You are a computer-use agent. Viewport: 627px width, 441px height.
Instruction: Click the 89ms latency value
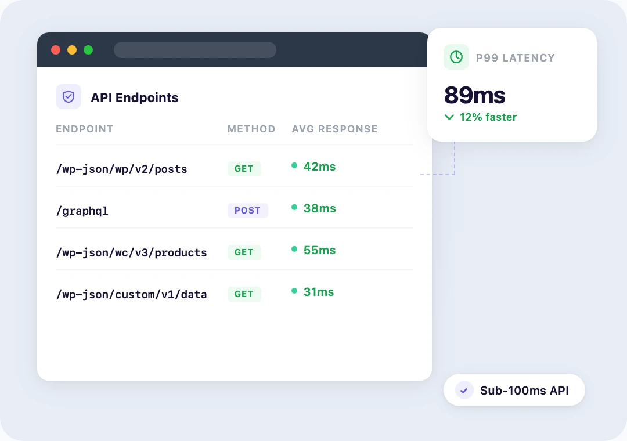[x=475, y=95]
